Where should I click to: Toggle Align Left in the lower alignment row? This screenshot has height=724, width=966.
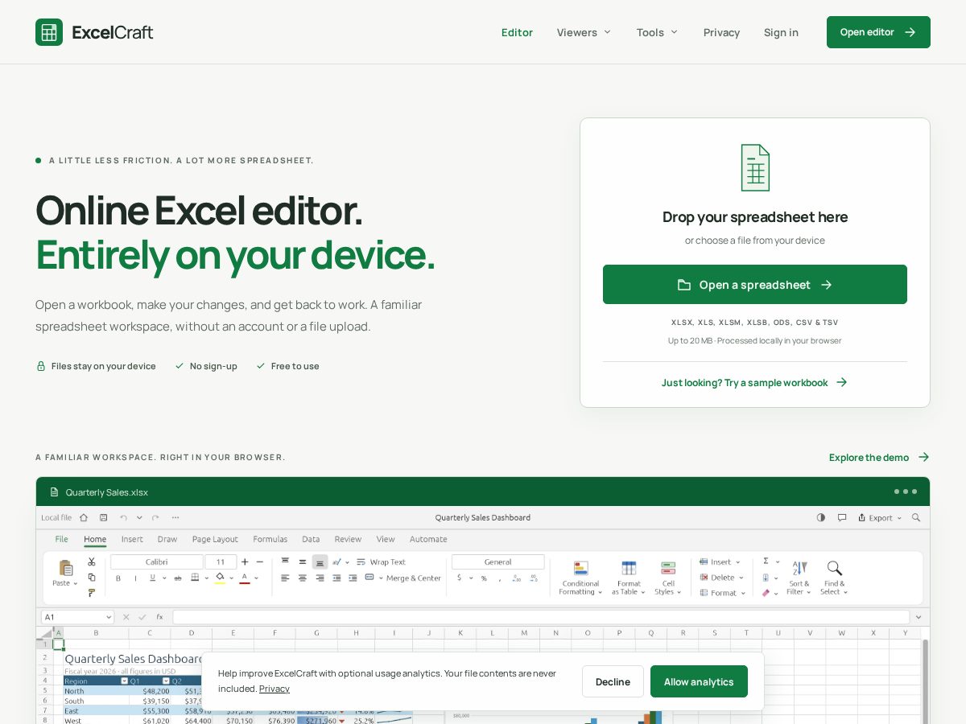pyautogui.click(x=285, y=578)
